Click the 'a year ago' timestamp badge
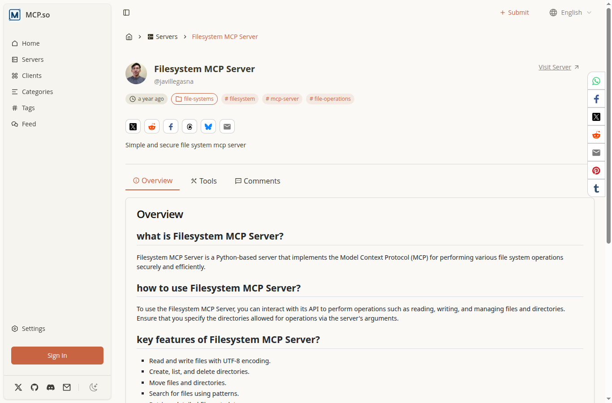The width and height of the screenshot is (612, 403). (147, 99)
